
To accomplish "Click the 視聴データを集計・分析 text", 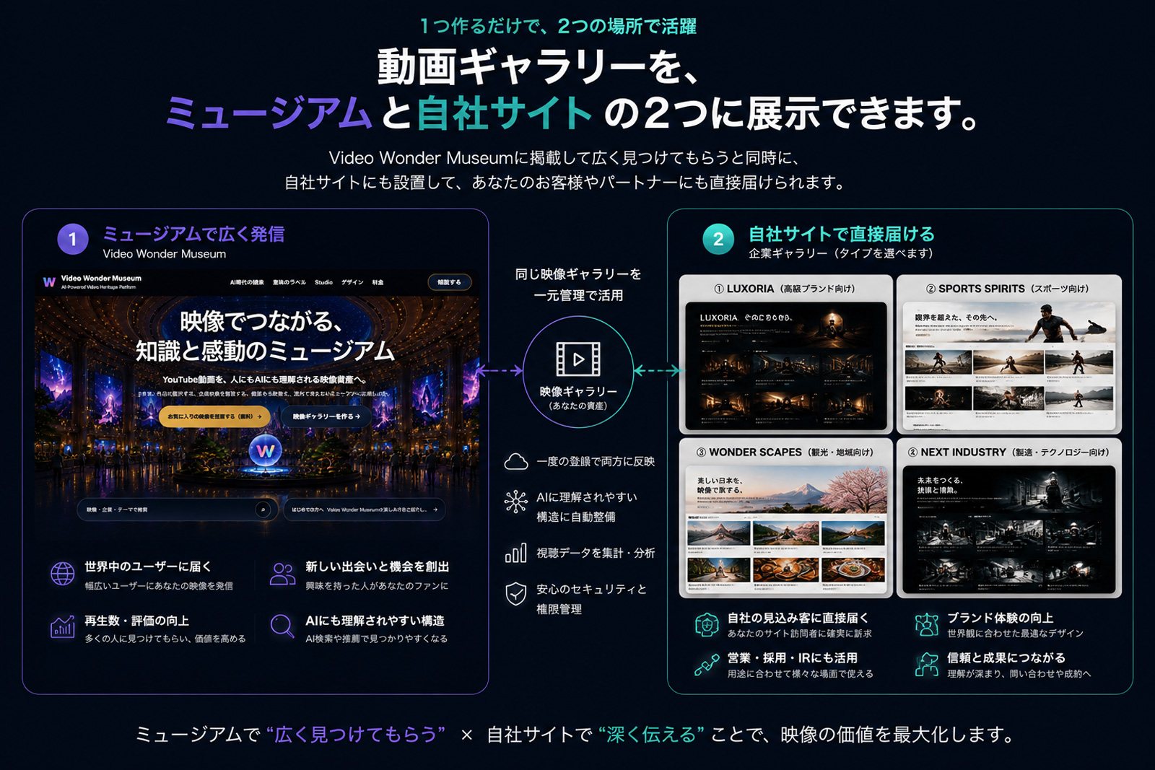I will tap(596, 554).
